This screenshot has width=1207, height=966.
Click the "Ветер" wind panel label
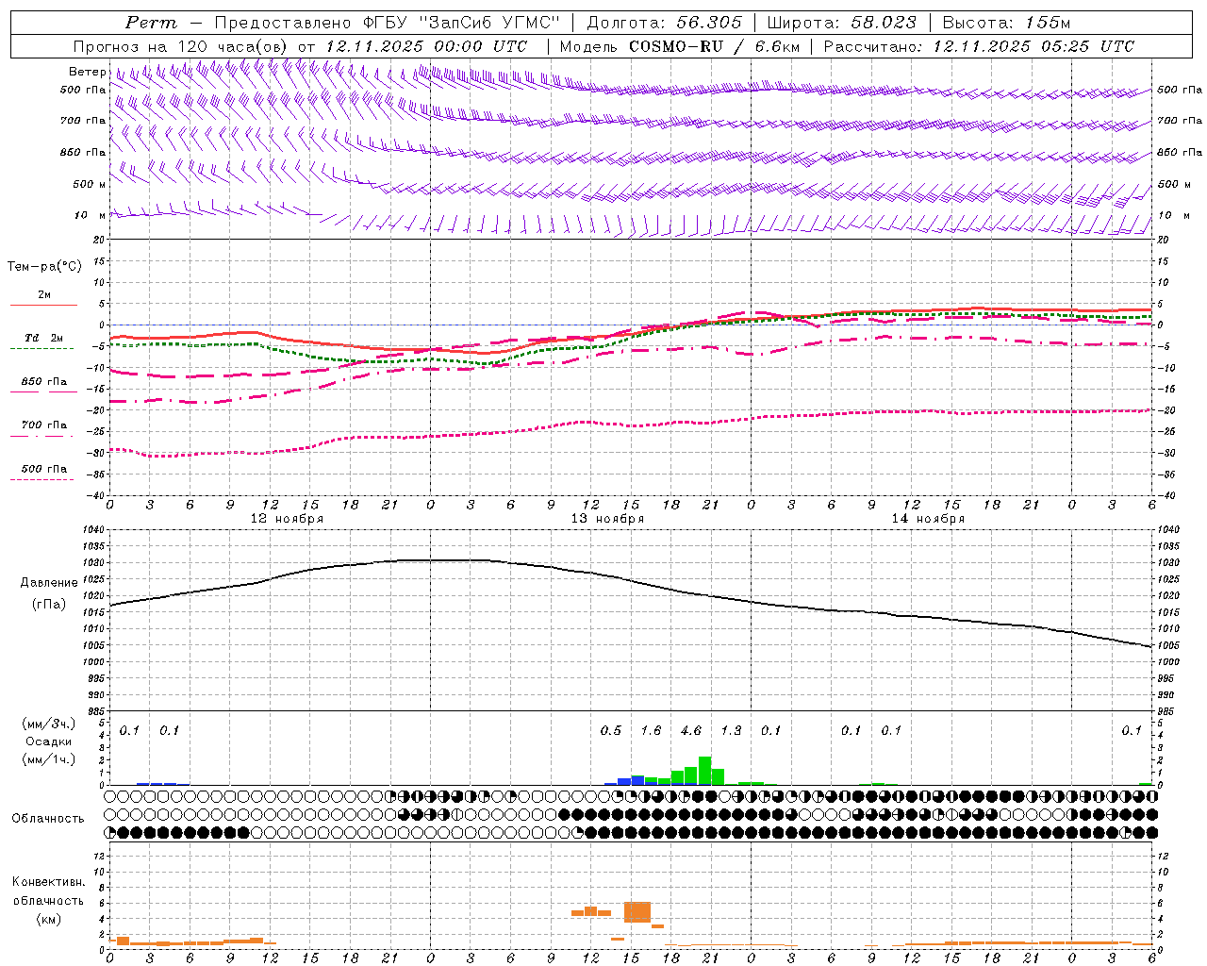coord(88,72)
